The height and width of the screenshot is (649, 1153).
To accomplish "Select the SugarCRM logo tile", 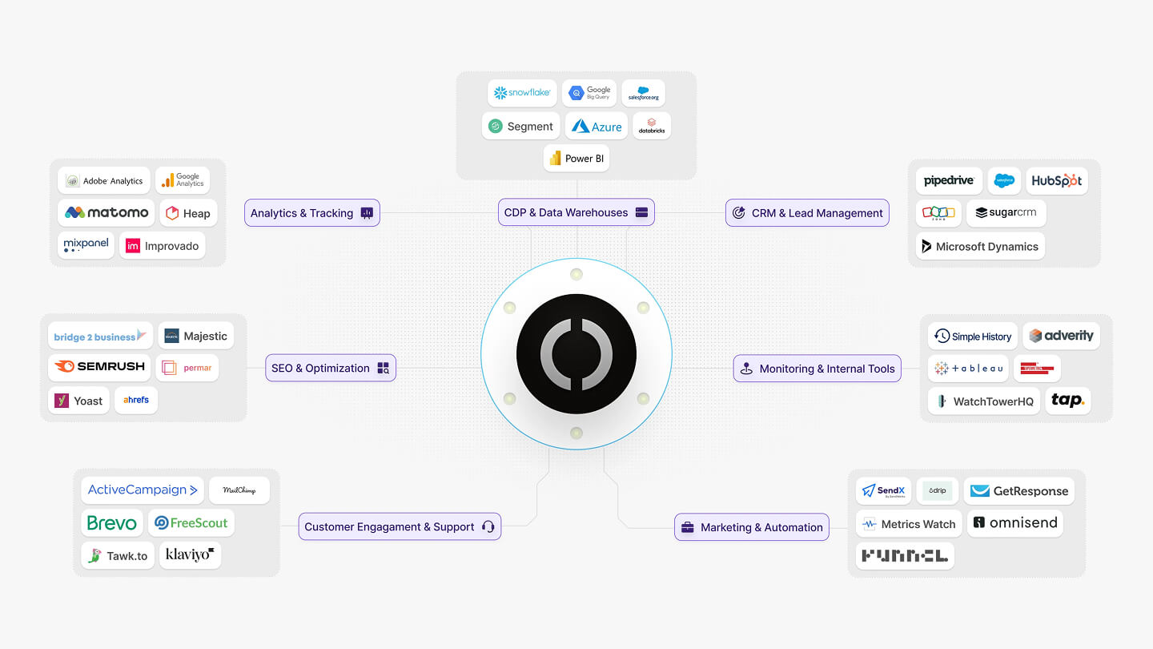I will (1006, 213).
